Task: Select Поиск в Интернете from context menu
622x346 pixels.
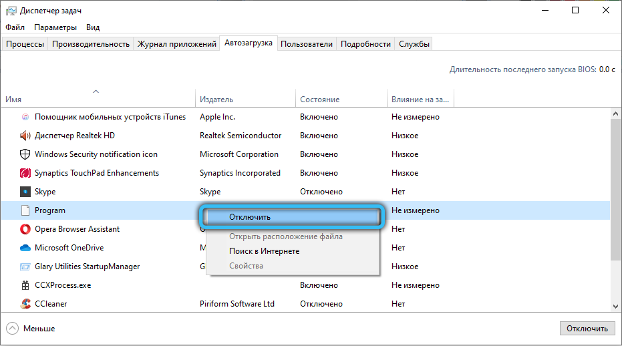Action: (x=264, y=251)
